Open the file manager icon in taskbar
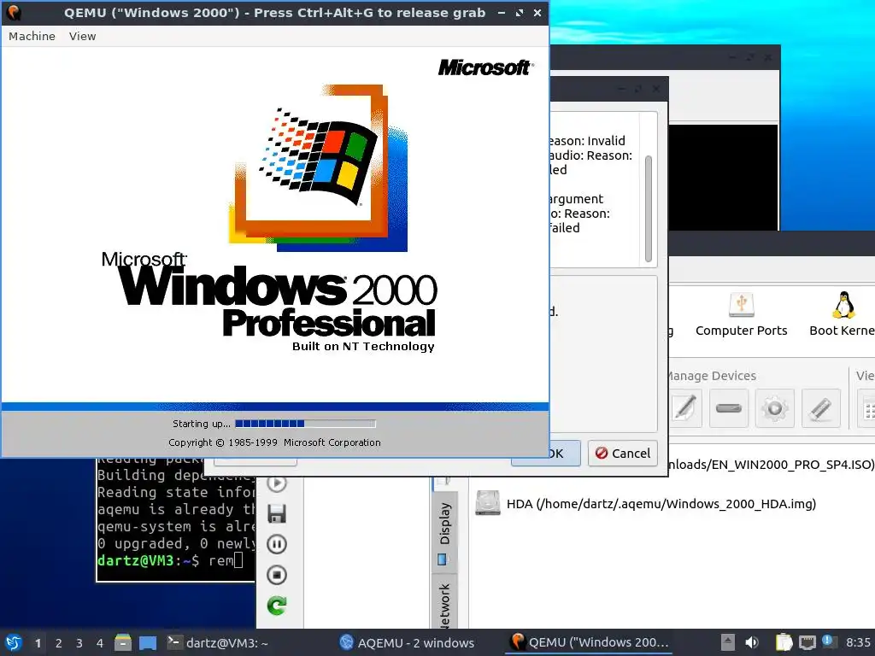The image size is (875, 656). 123,642
